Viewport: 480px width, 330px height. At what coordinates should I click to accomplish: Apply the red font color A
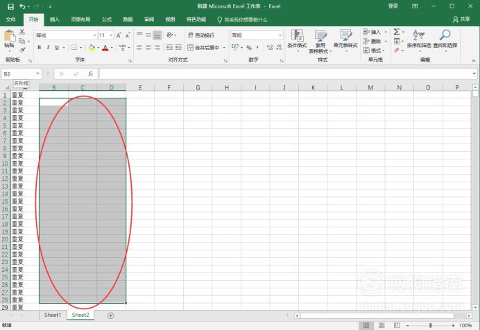[x=105, y=47]
